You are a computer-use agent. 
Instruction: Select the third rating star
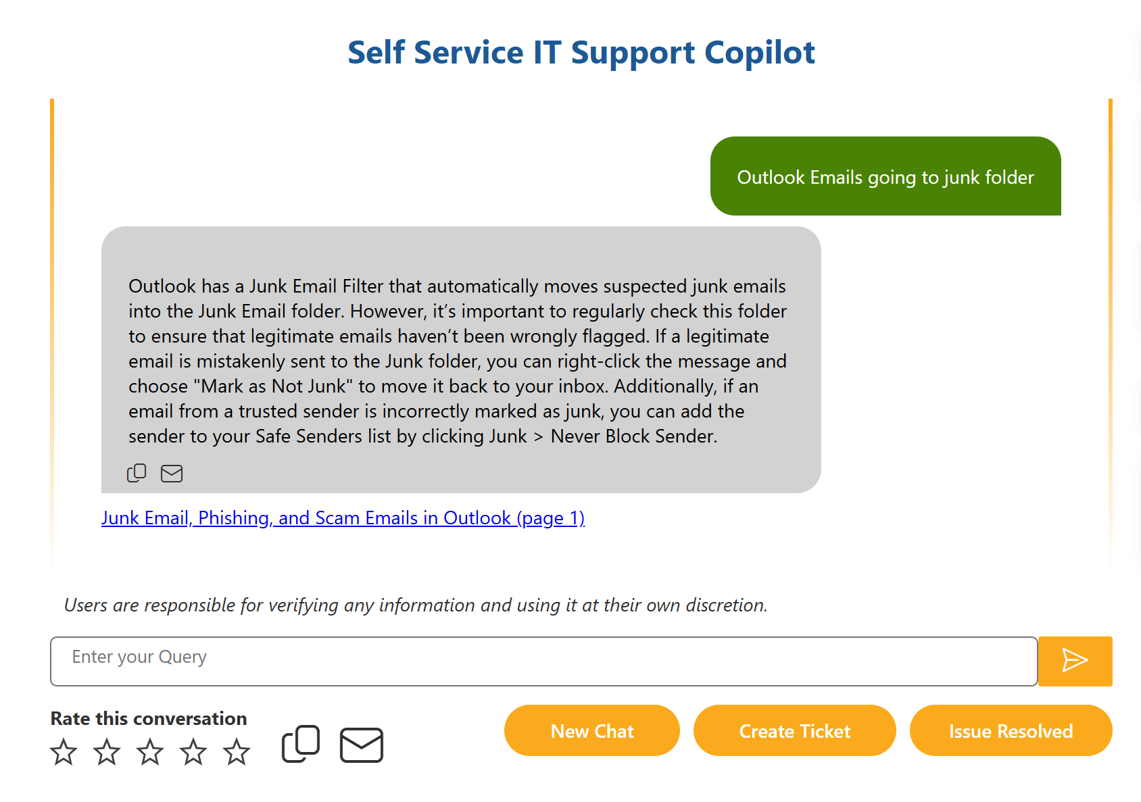pyautogui.click(x=150, y=750)
